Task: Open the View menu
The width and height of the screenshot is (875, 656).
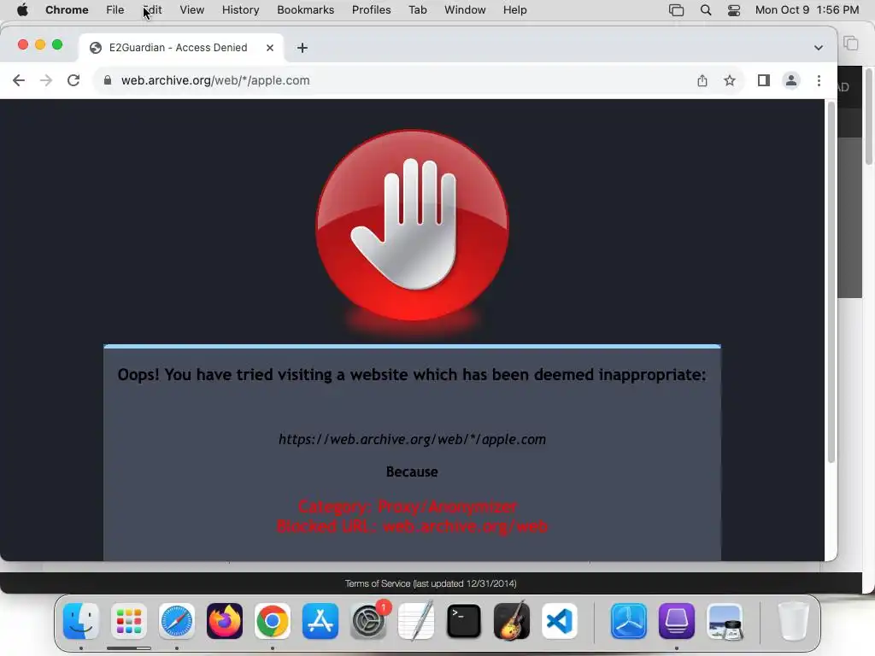Action: point(191,10)
